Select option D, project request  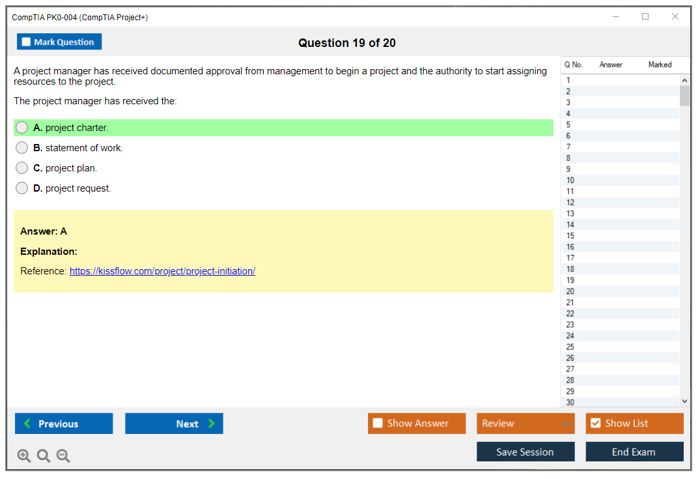coord(22,188)
